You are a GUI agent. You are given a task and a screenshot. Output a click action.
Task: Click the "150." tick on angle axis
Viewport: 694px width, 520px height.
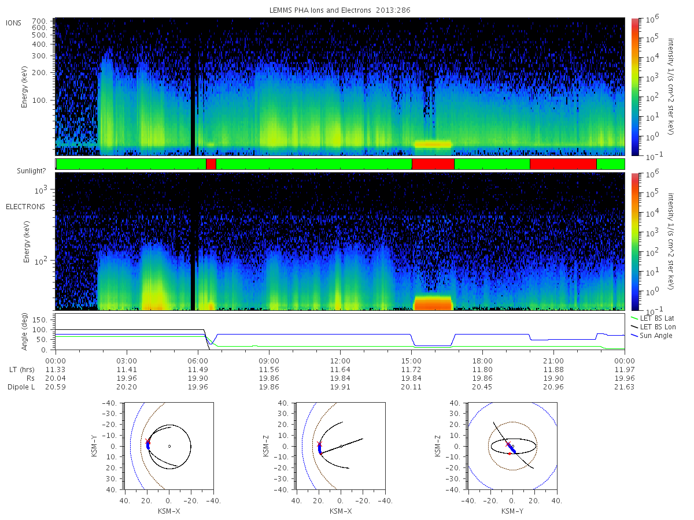click(x=41, y=320)
